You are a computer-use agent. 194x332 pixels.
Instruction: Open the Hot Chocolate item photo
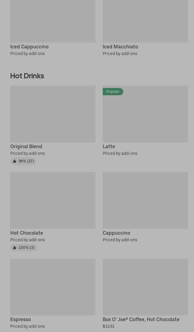53,200
